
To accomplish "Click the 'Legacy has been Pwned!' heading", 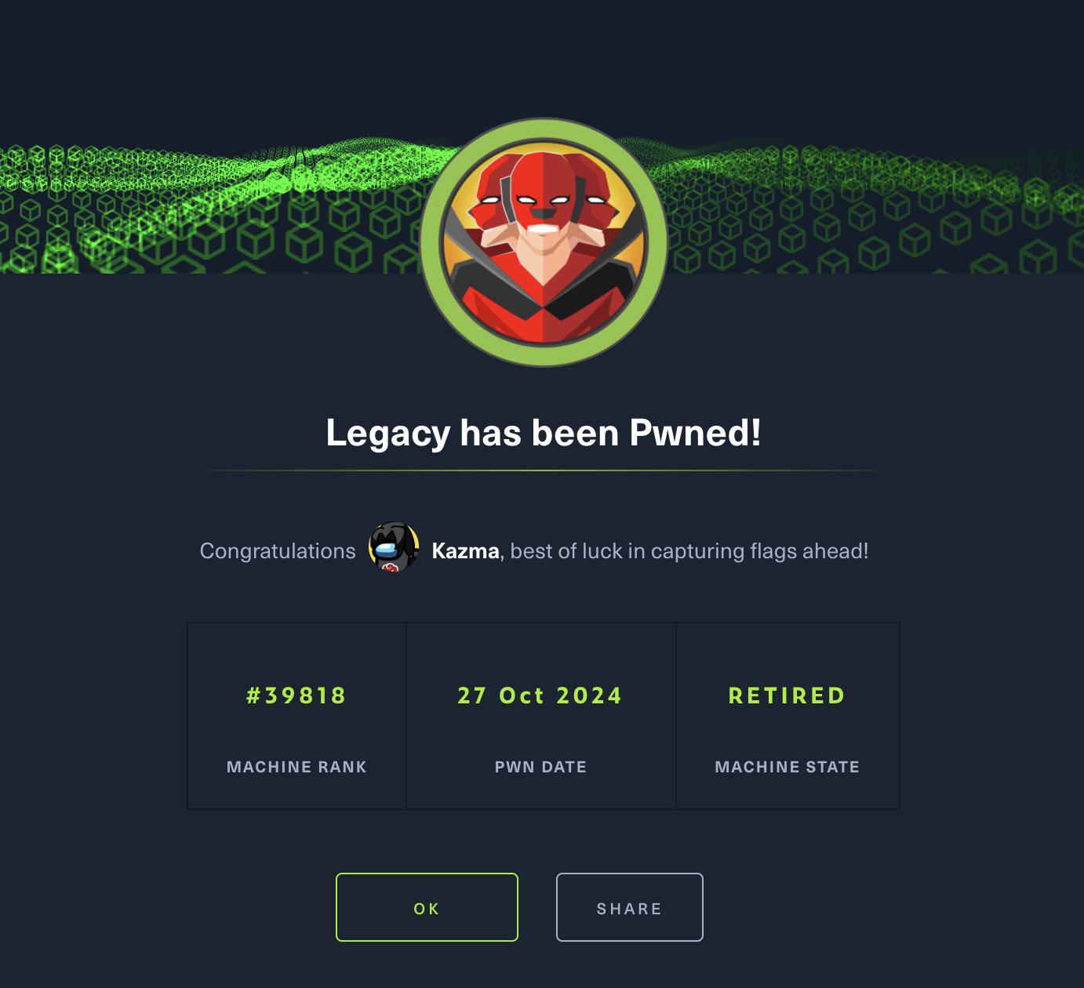I will (x=544, y=433).
